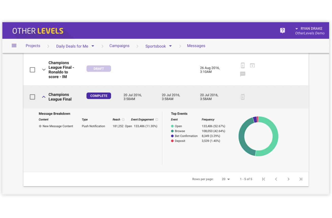The width and height of the screenshot is (332, 218).
Task: Go to Campaigns breadcrumb
Action: point(119,46)
